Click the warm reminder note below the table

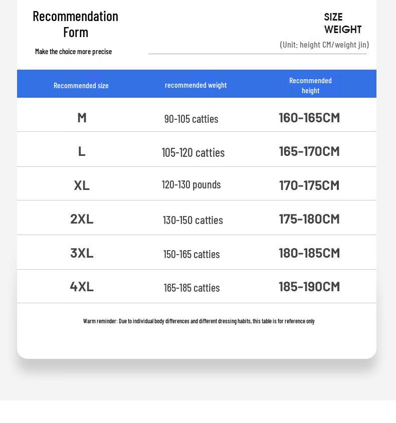[199, 321]
